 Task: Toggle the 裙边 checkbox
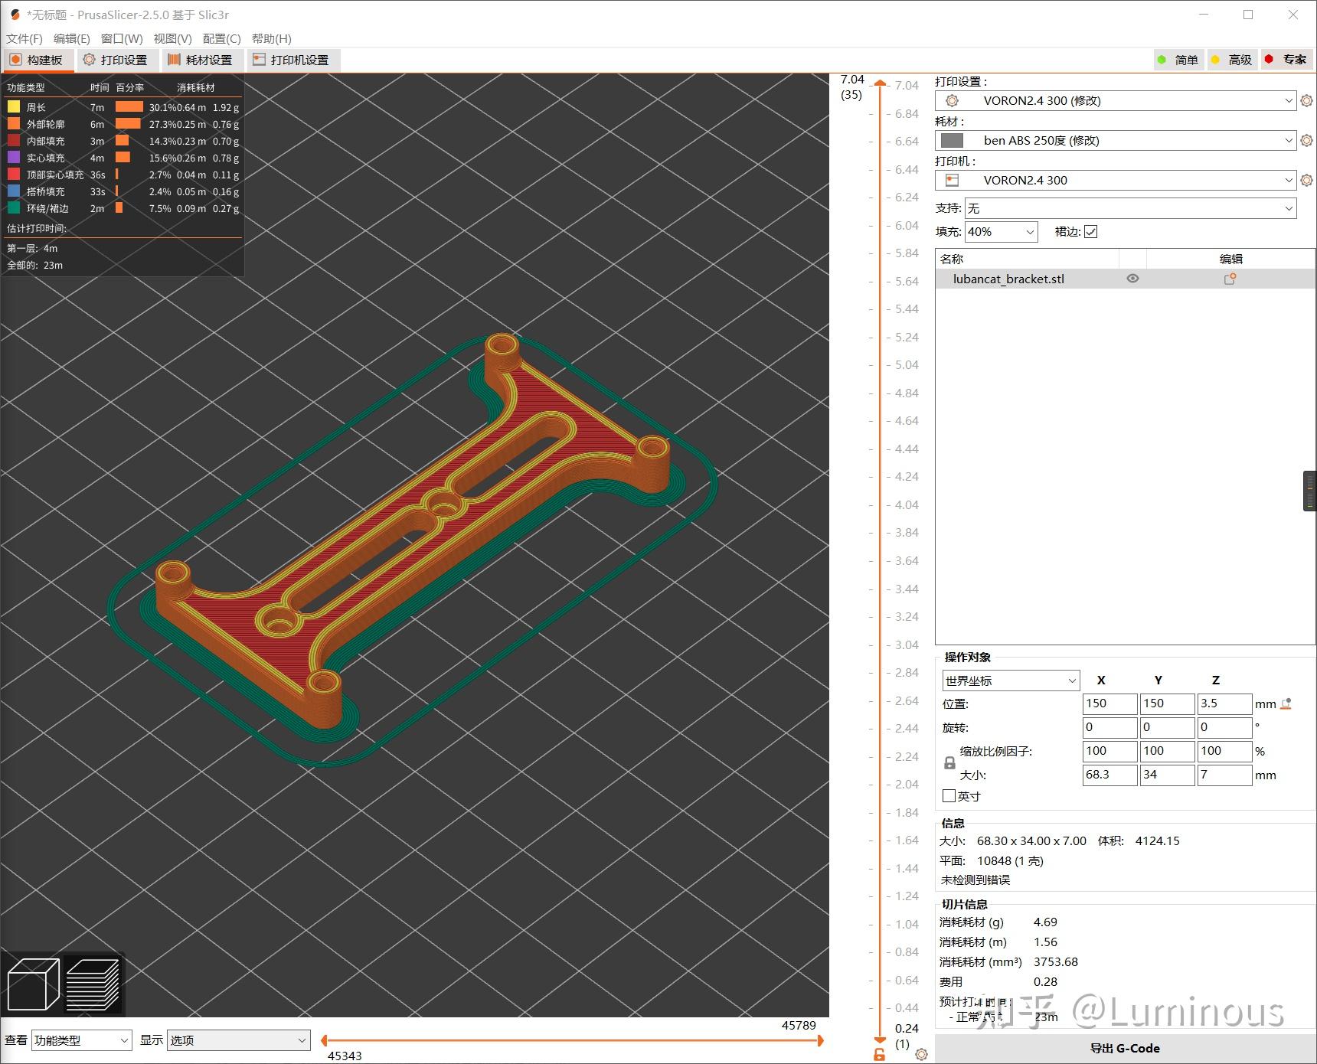(x=1090, y=231)
